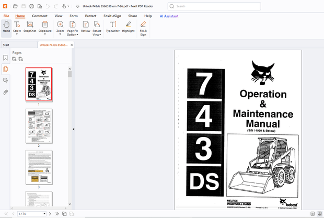
Task: Click the Save icon in quick access bar
Action: (24, 6)
